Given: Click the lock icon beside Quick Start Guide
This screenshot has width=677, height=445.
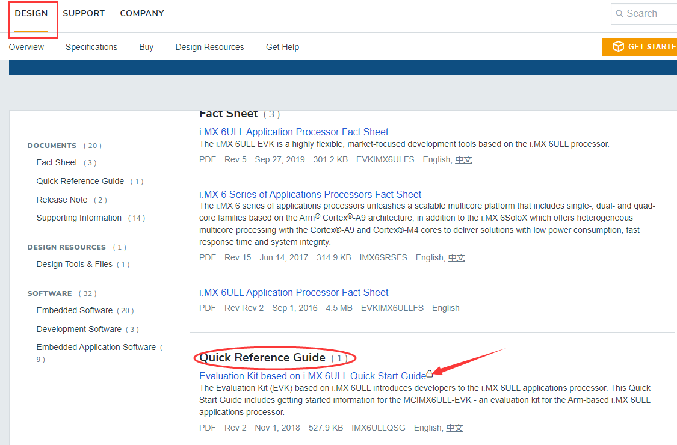Looking at the screenshot, I should coord(430,374).
